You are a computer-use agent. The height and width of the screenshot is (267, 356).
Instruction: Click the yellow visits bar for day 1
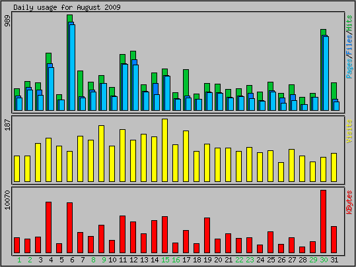(17, 169)
